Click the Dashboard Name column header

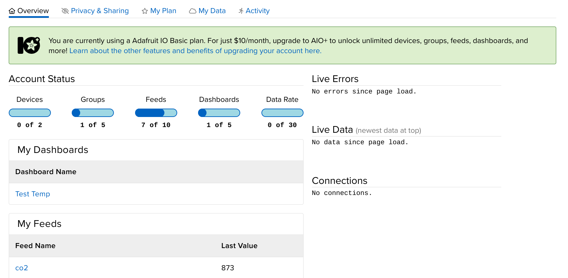click(46, 172)
